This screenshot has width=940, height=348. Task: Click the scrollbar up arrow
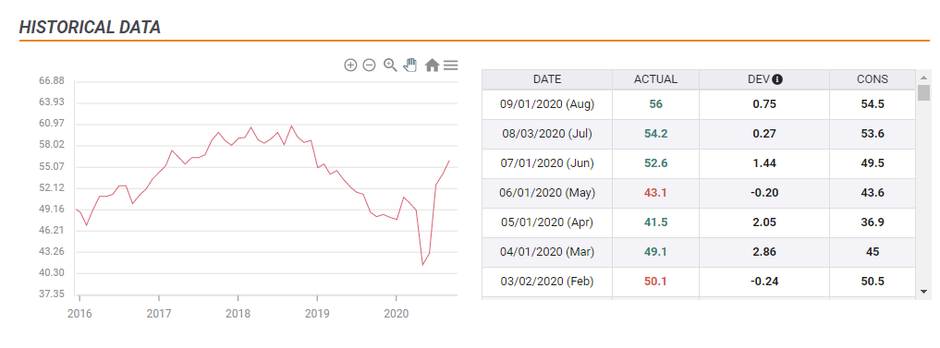pyautogui.click(x=923, y=78)
